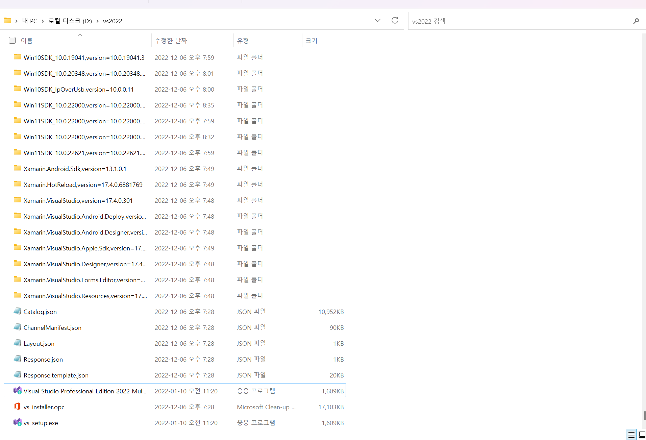646x440 pixels.
Task: Click the Microsoft Clean-up type cell
Action: coord(266,407)
